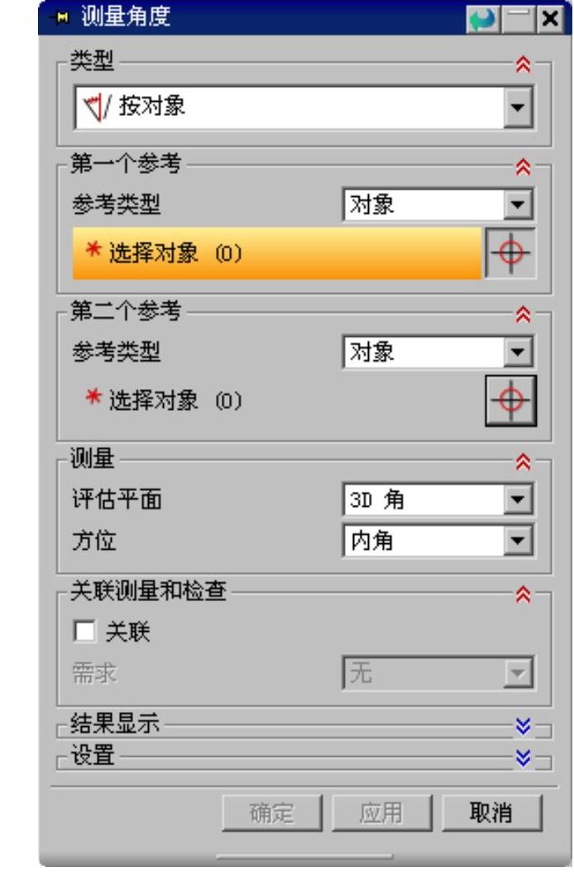Click the By Object angle icon in 类型 box
The image size is (574, 881).
click(97, 107)
